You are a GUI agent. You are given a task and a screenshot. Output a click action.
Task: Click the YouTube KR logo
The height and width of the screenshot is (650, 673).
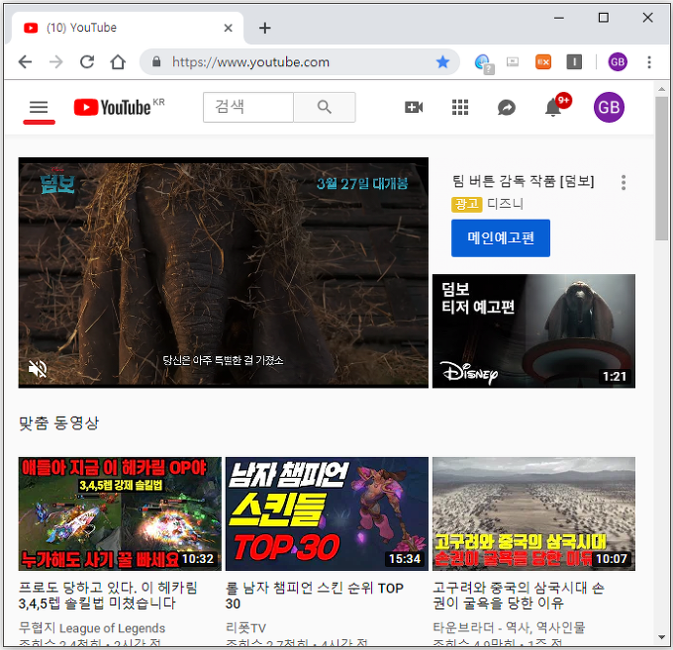click(119, 107)
